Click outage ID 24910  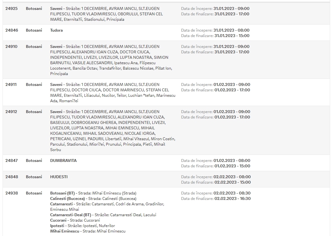point(12,47)
